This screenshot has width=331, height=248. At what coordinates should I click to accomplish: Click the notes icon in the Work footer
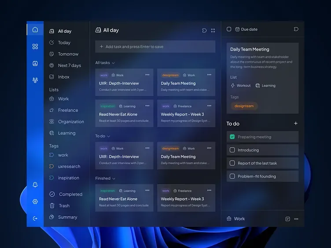[287, 219]
